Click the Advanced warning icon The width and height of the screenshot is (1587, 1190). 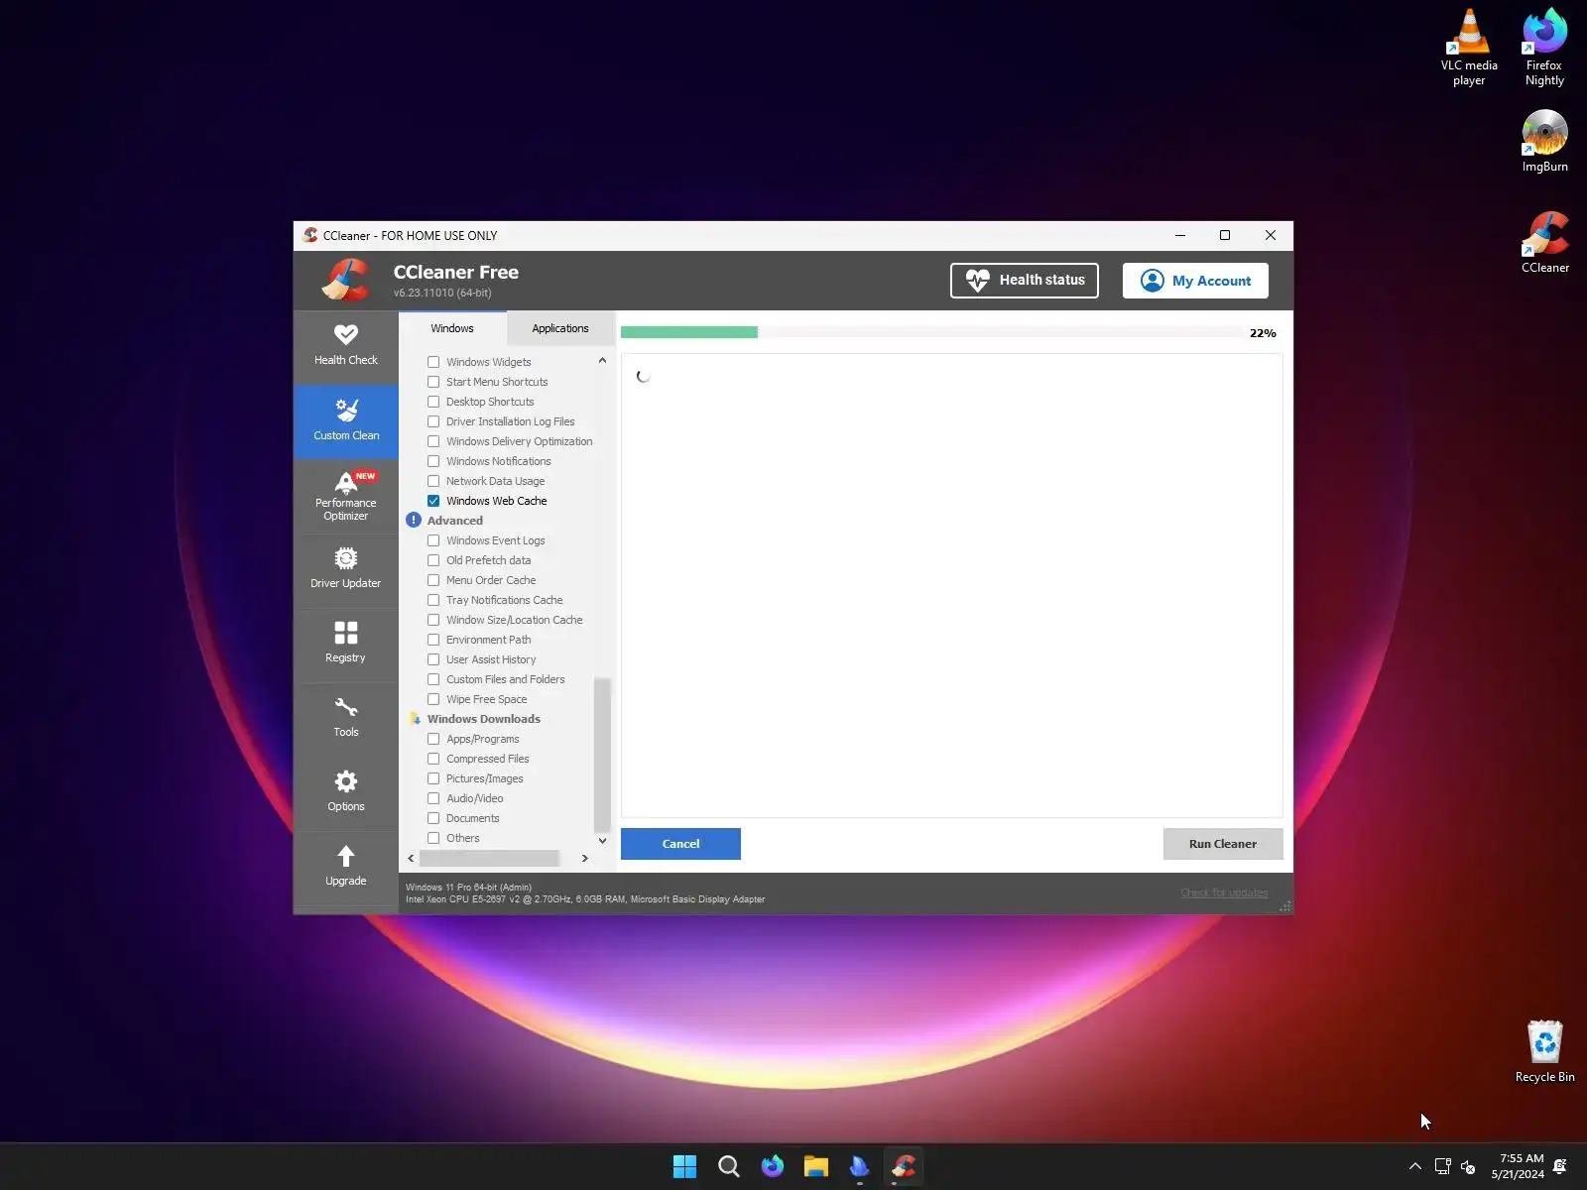(414, 520)
